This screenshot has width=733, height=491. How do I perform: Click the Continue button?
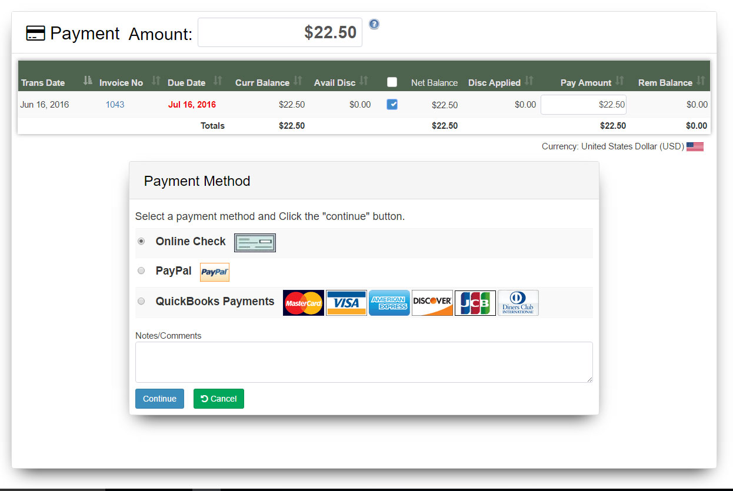pyautogui.click(x=159, y=398)
